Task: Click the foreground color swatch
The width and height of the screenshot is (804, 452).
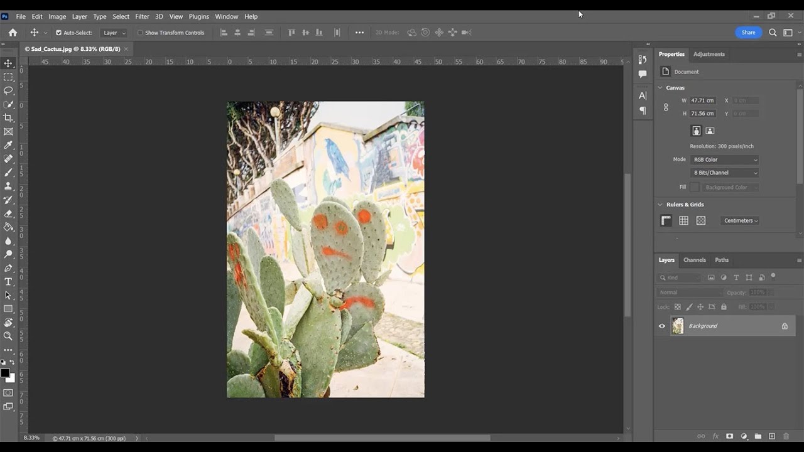Action: [x=5, y=373]
